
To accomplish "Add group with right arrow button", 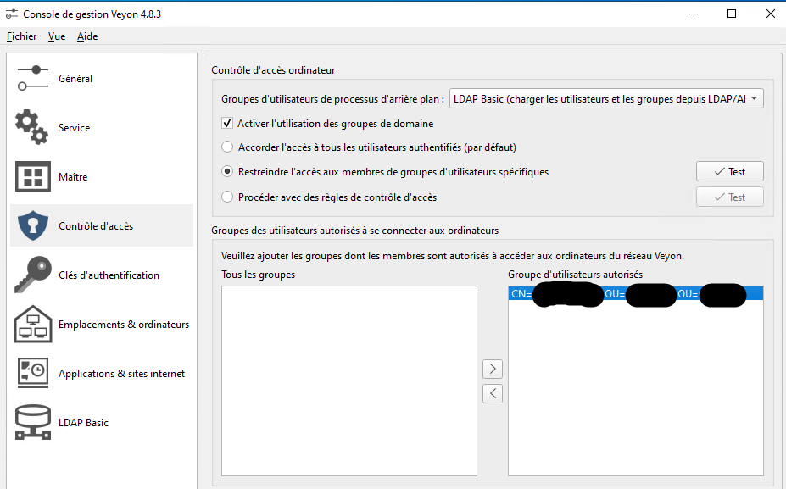I will (x=493, y=369).
